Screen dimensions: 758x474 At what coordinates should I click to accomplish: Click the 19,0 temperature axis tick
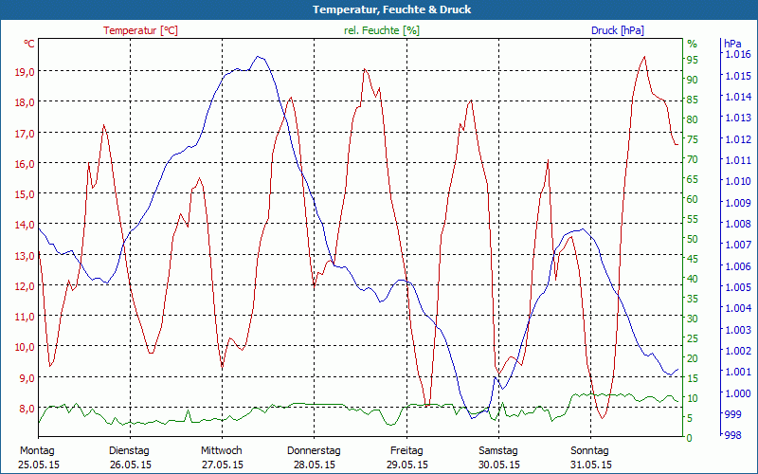[24, 72]
